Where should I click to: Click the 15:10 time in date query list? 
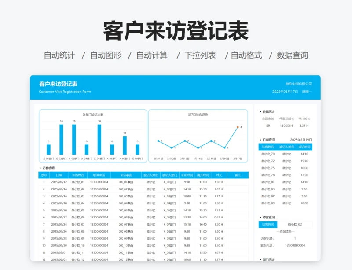[304, 161]
